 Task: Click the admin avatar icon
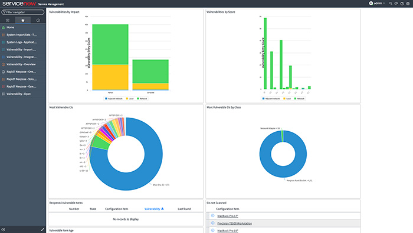(x=371, y=3)
